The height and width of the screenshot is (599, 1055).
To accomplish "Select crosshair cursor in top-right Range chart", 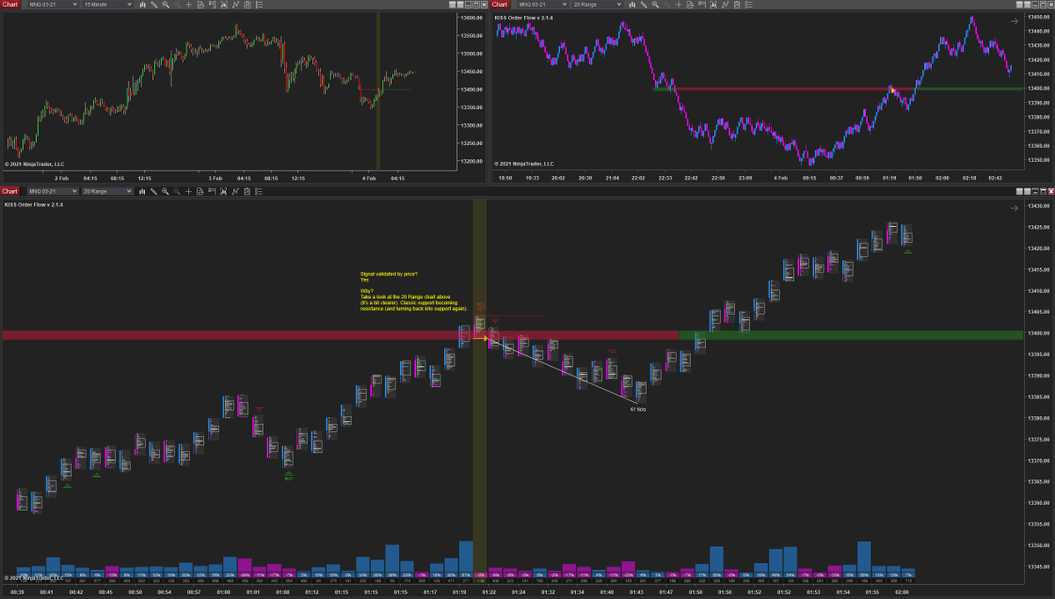I will [679, 4].
